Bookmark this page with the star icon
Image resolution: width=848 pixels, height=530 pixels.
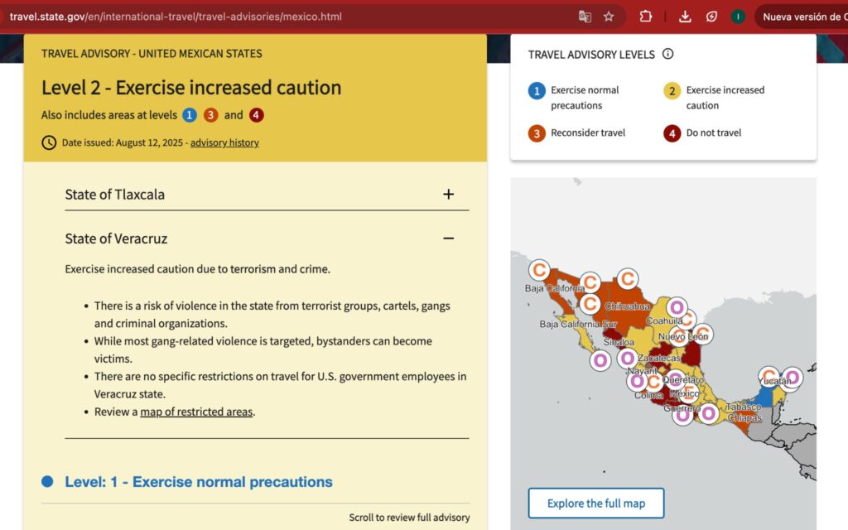pos(609,17)
